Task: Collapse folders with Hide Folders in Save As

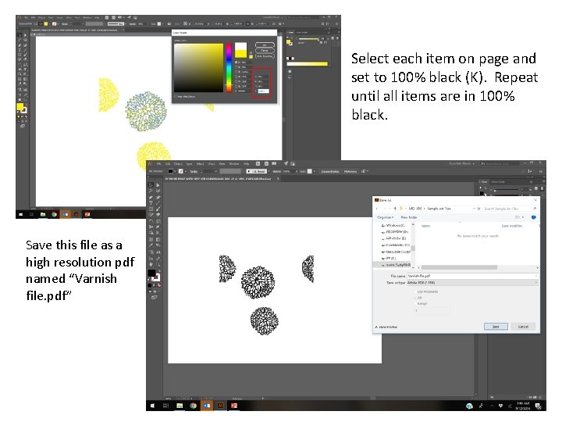Action: point(386,327)
